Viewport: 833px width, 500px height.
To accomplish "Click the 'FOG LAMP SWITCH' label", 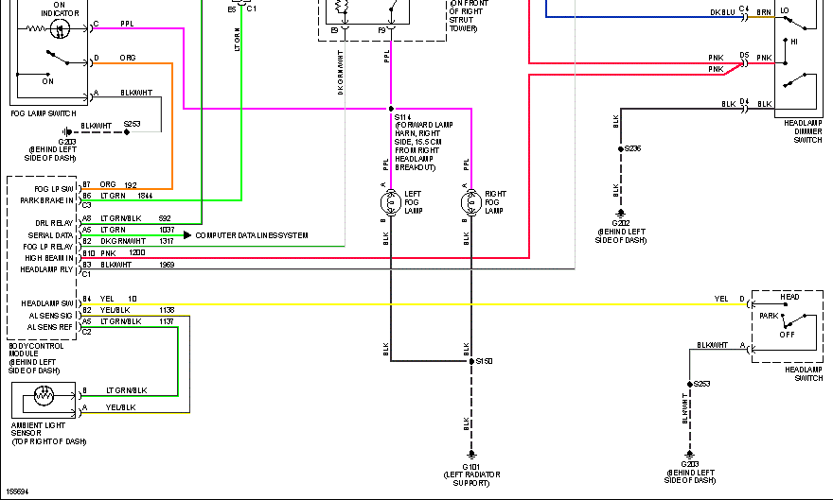I will [44, 113].
